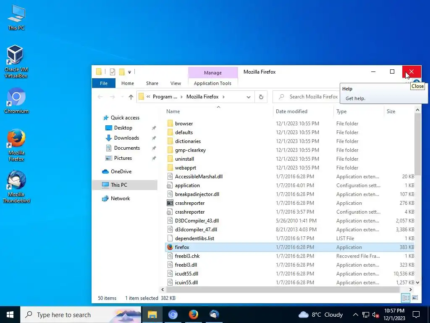Sort by Date modified column
This screenshot has height=323, width=430.
tap(303, 111)
